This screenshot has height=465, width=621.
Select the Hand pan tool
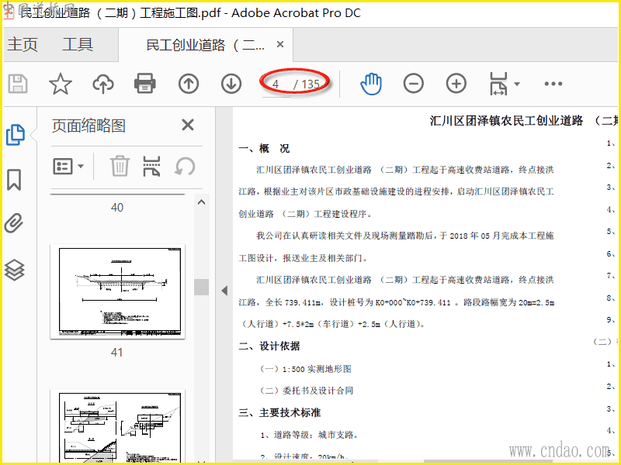point(371,84)
